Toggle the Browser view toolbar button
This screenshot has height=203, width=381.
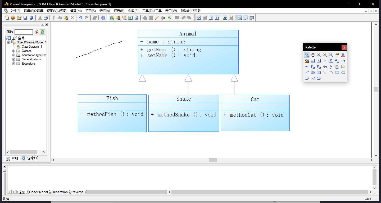(x=239, y=18)
